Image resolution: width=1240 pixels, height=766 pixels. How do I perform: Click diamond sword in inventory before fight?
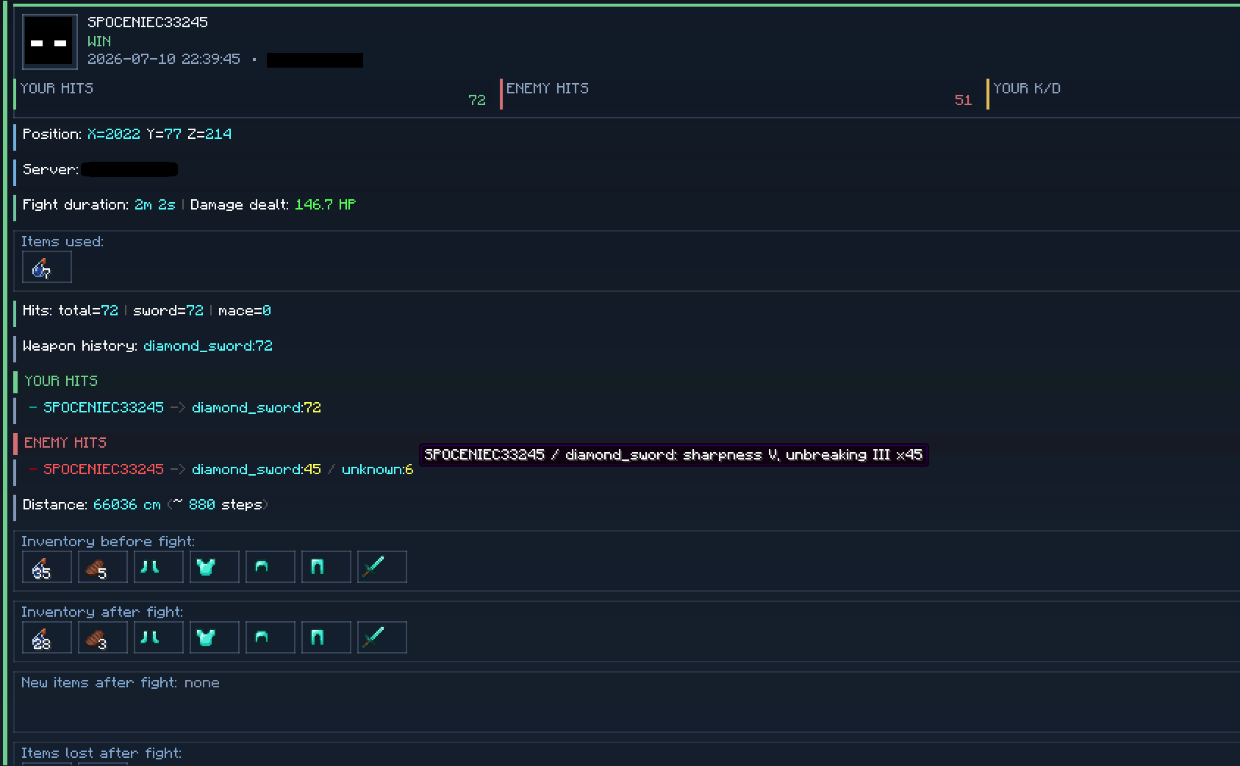(382, 567)
